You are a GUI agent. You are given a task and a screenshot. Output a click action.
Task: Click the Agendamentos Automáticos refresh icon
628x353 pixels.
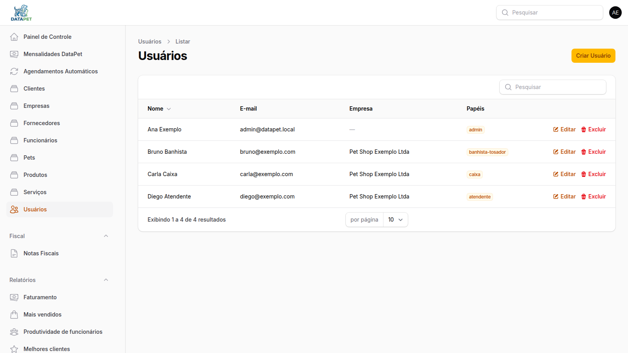[14, 71]
